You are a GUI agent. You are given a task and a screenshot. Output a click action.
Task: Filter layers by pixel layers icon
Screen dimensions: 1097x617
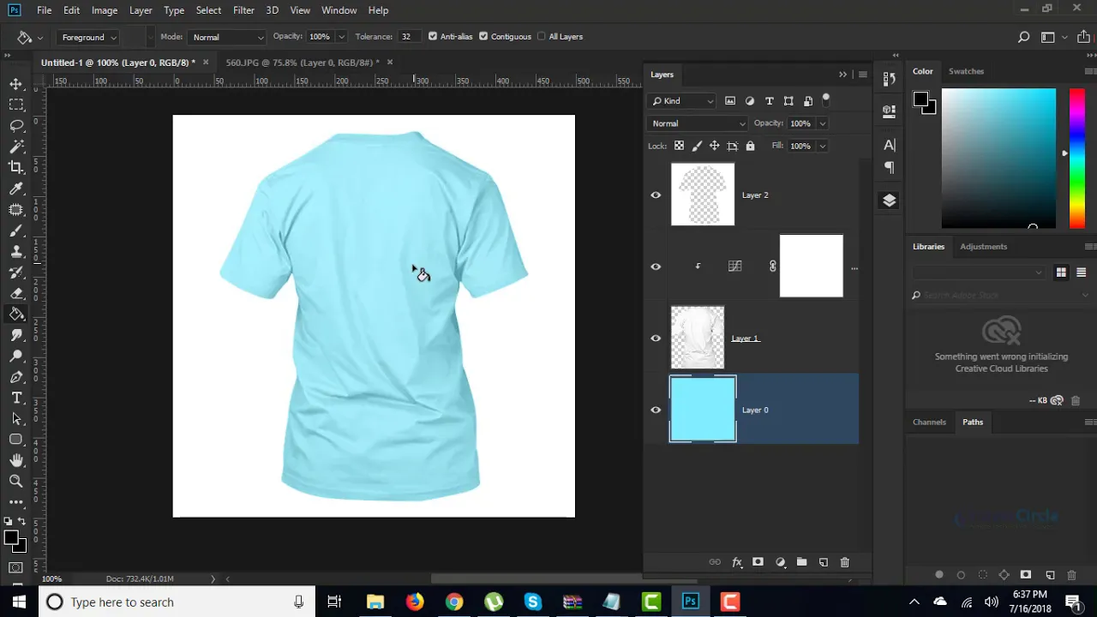[730, 101]
